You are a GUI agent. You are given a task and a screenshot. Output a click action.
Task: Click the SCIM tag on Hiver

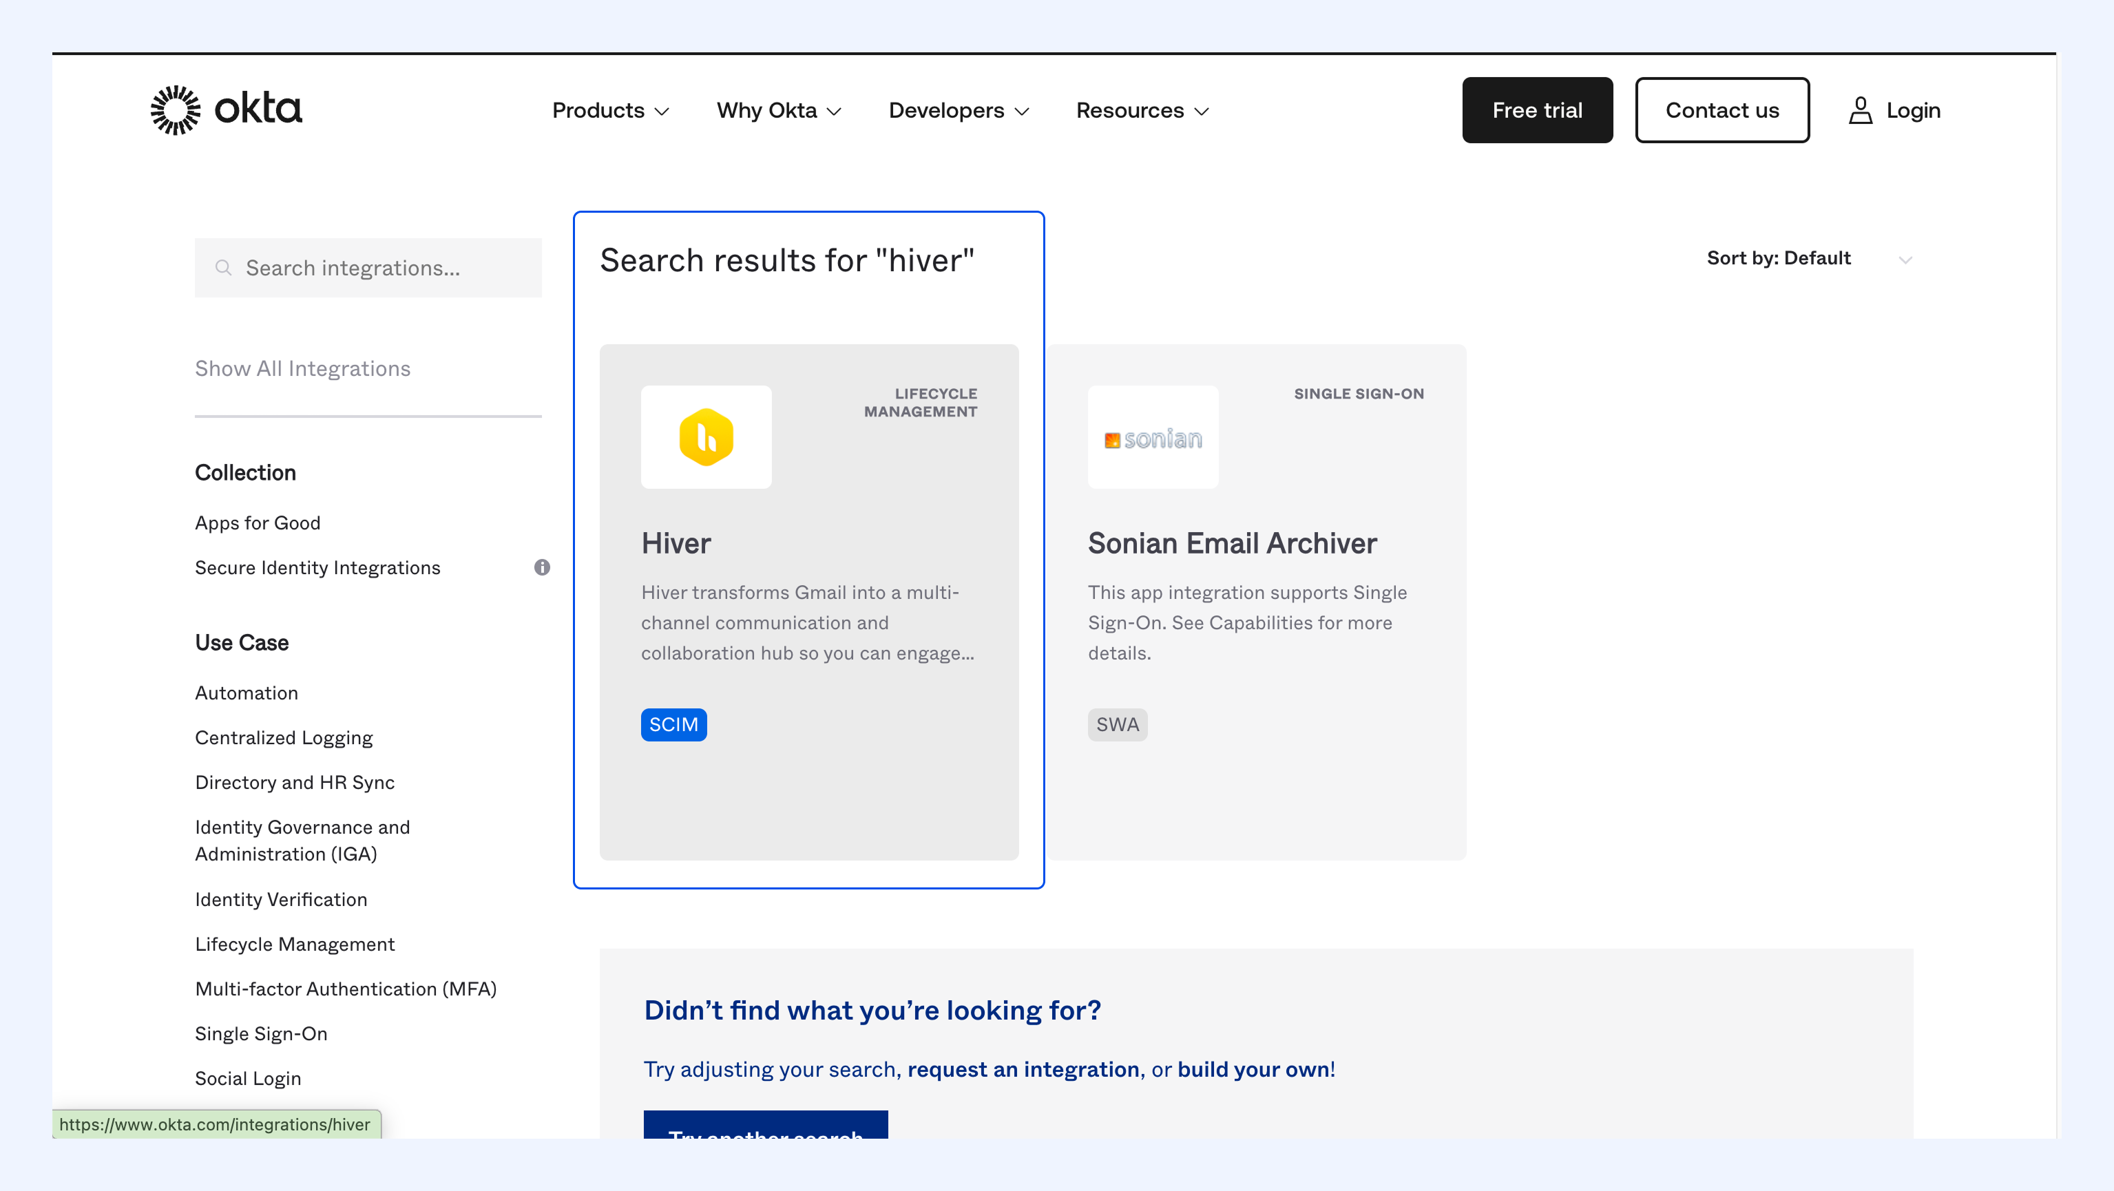673,724
